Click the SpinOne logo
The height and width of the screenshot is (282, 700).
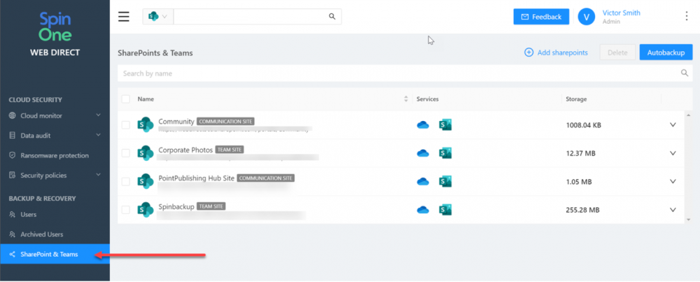[x=55, y=27]
